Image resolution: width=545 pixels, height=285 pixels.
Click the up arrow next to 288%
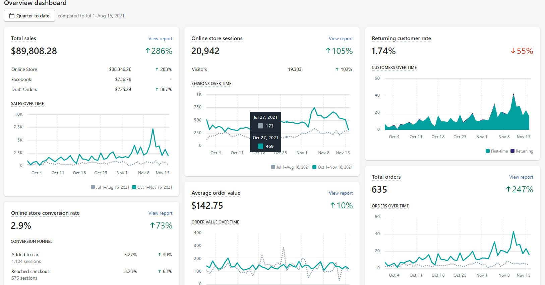pos(157,69)
